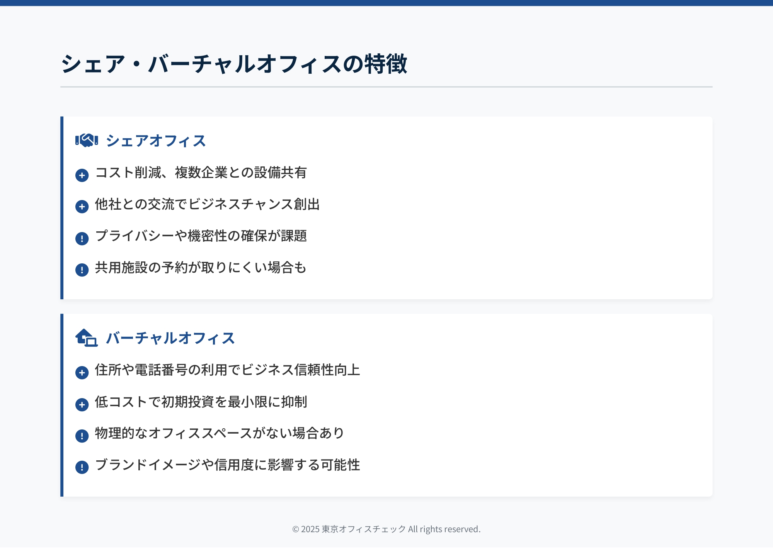Click plus icon beside 他社との交流
The width and height of the screenshot is (773, 548).
[x=82, y=207]
